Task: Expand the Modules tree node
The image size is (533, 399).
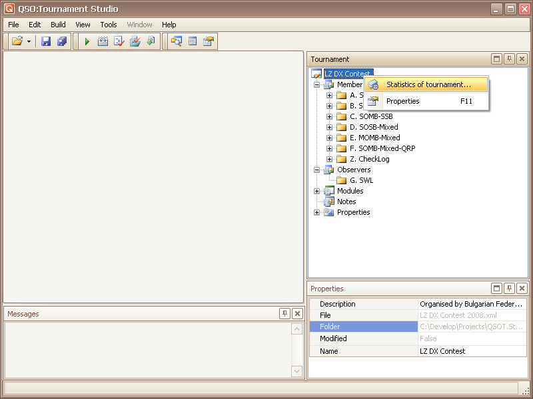Action: click(x=317, y=191)
